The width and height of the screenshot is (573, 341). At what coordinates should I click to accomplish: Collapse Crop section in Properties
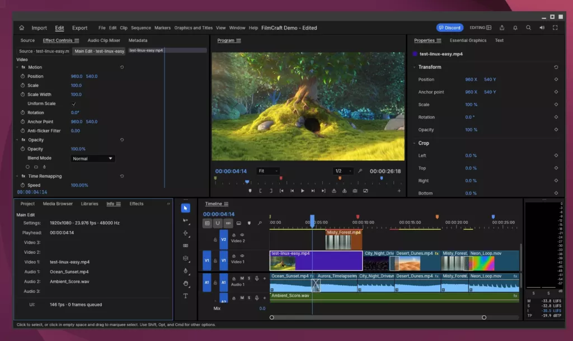click(414, 143)
